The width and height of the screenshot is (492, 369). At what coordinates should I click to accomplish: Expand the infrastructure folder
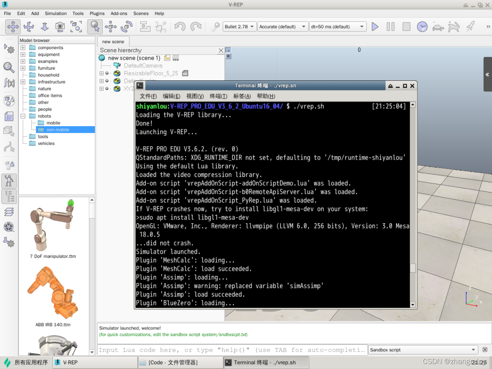coord(23,82)
